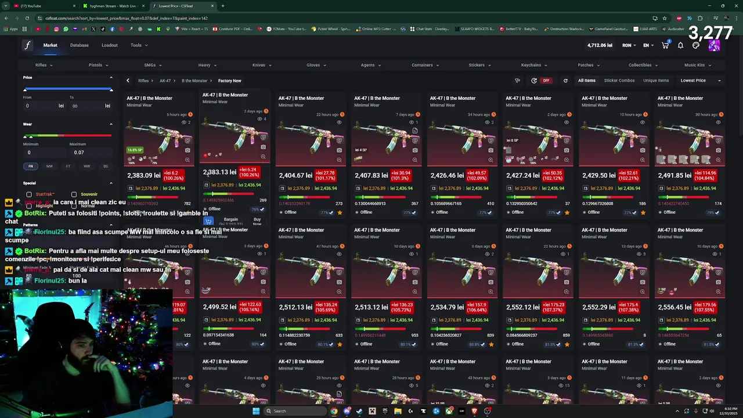
Task: Click the Maximum wear 0.07 field
Action: tap(90, 153)
